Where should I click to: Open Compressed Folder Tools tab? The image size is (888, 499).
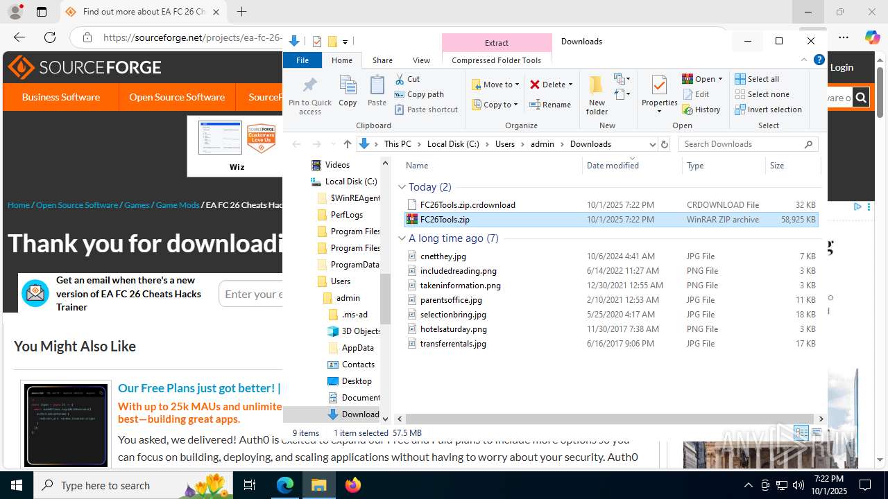(496, 60)
